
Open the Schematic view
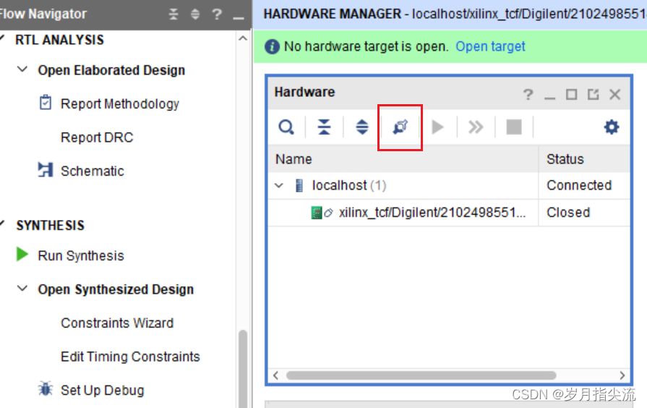click(92, 171)
